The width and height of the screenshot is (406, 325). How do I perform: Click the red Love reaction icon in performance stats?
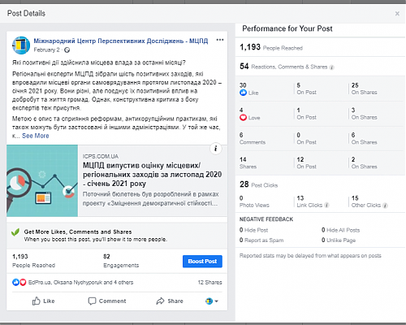[243, 118]
